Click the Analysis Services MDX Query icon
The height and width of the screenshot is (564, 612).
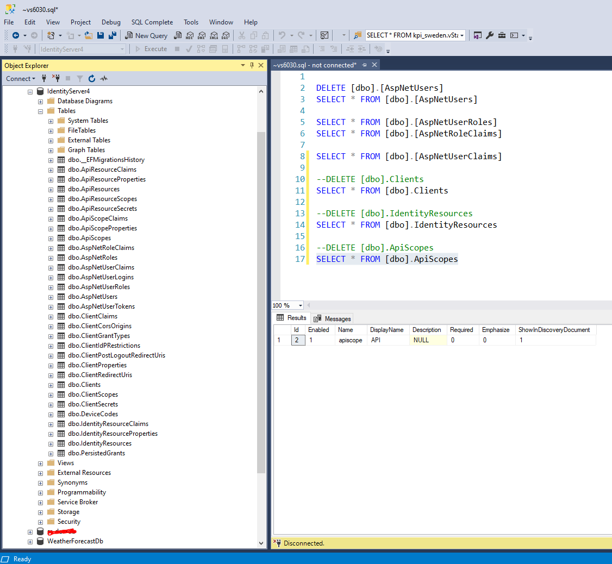(x=189, y=35)
